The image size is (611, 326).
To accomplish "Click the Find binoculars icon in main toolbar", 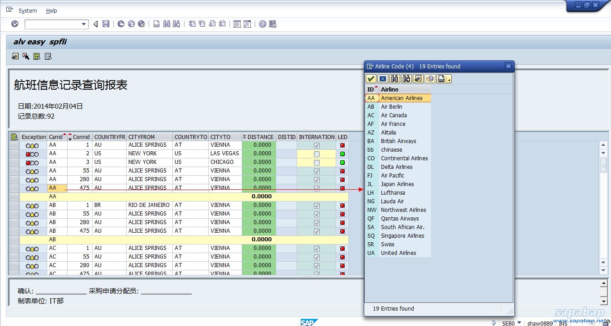I will tap(166, 24).
